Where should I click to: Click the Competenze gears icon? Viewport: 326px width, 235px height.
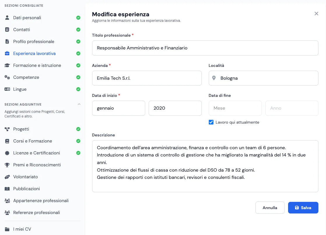coord(7,77)
